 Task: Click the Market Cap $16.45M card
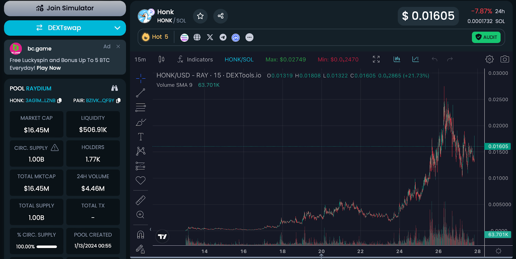click(36, 124)
